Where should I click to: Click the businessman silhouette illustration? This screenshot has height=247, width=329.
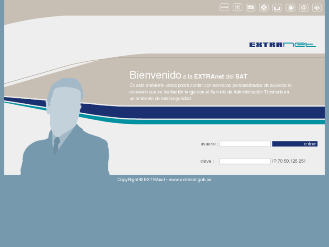coord(65,126)
